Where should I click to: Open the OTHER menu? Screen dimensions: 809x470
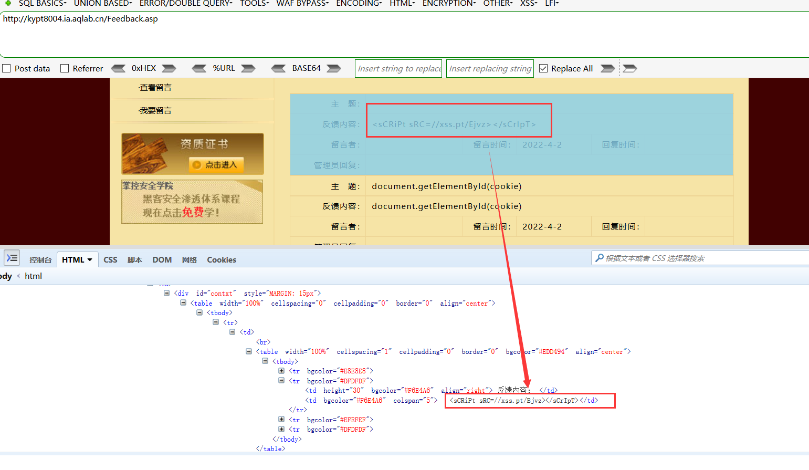pyautogui.click(x=498, y=3)
